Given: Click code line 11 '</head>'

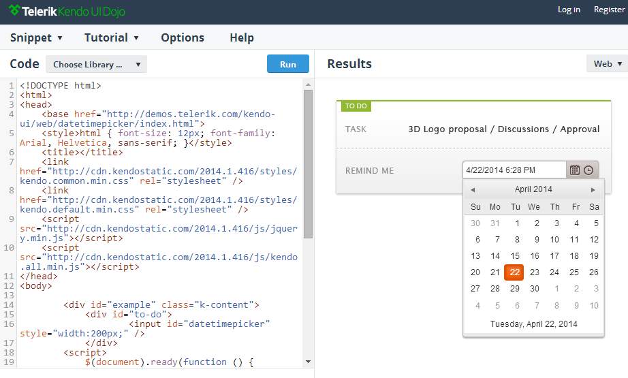Looking at the screenshot, I should [38, 277].
